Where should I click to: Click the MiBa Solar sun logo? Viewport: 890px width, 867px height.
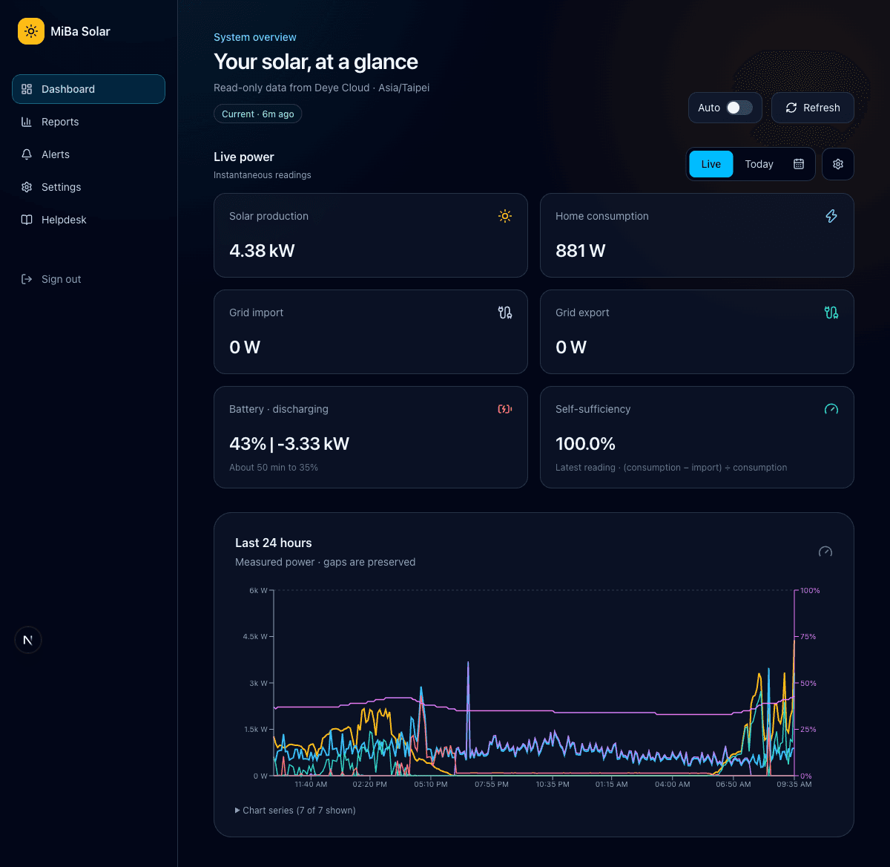[31, 31]
